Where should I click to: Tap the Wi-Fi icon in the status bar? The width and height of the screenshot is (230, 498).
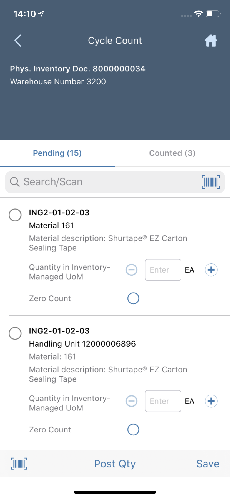pos(199,14)
